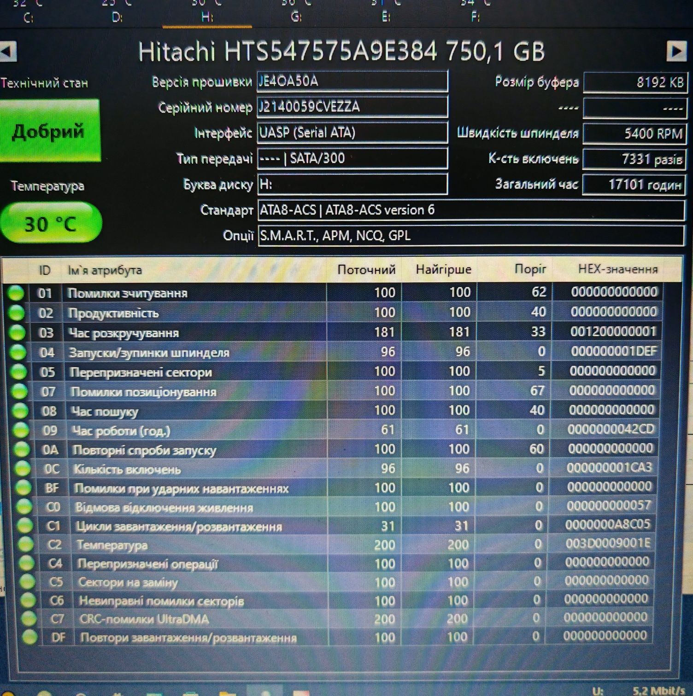Click status dot for C1 Цикли завантаження/розвантаження

pyautogui.click(x=25, y=526)
